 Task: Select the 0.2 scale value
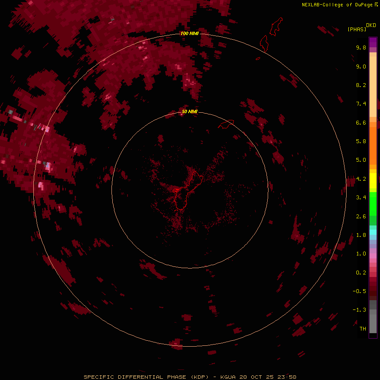coord(361,273)
